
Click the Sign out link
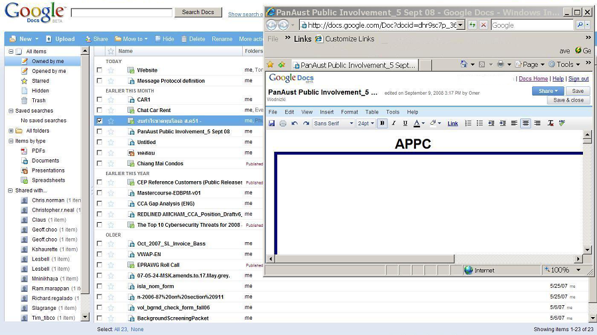[x=578, y=79]
